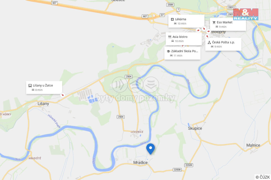Image resolution: width=271 pixels, height=180 pixels.
Task: Open the ČÚZK copyright attribution link
Action: coord(263,177)
